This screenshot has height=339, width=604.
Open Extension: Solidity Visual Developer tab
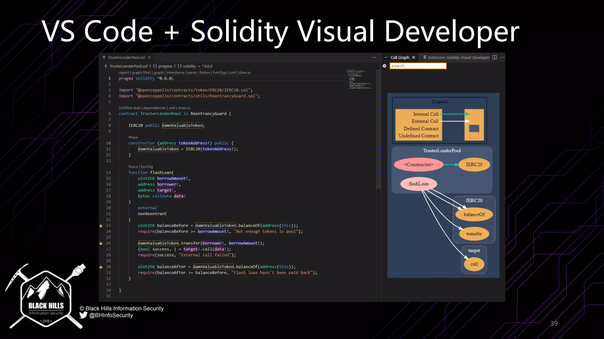pos(456,57)
